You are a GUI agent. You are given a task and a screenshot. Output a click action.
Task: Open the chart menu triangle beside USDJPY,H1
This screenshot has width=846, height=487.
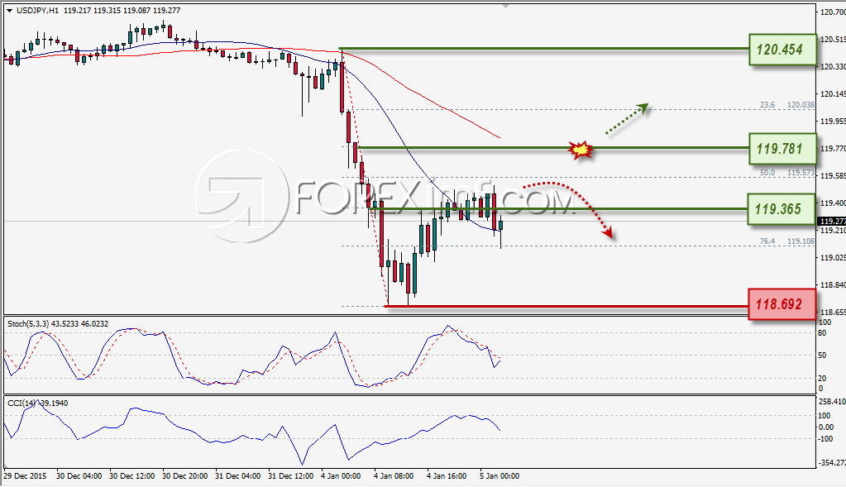[9, 11]
